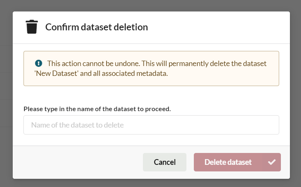Viewport: 301px width, 187px height.
Task: Click the 'Please type in the name' label
Action: click(x=97, y=109)
